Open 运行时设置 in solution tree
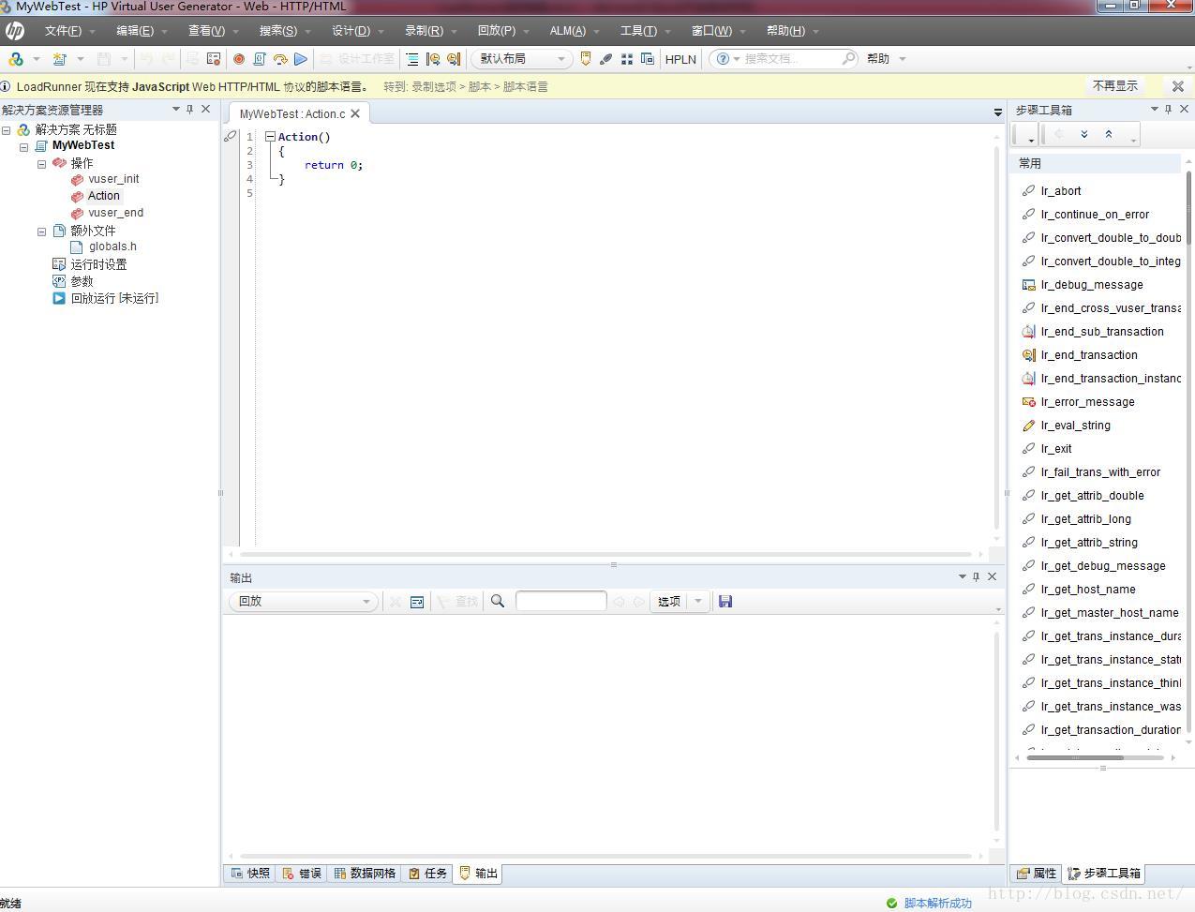This screenshot has height=912, width=1195. click(98, 264)
